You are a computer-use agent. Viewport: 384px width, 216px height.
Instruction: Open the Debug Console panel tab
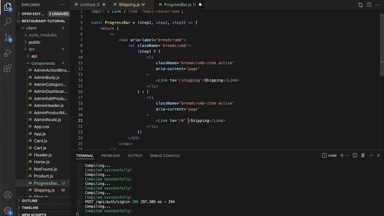click(165, 156)
